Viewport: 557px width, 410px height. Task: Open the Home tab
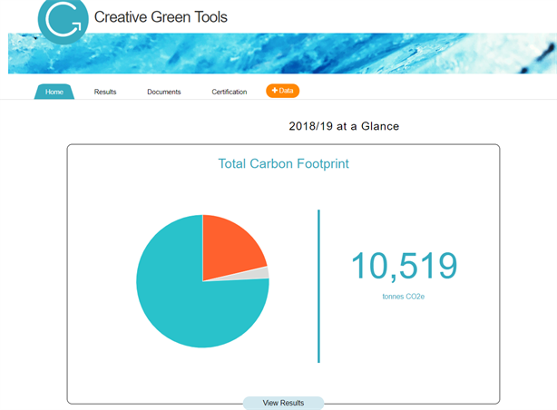(x=54, y=92)
